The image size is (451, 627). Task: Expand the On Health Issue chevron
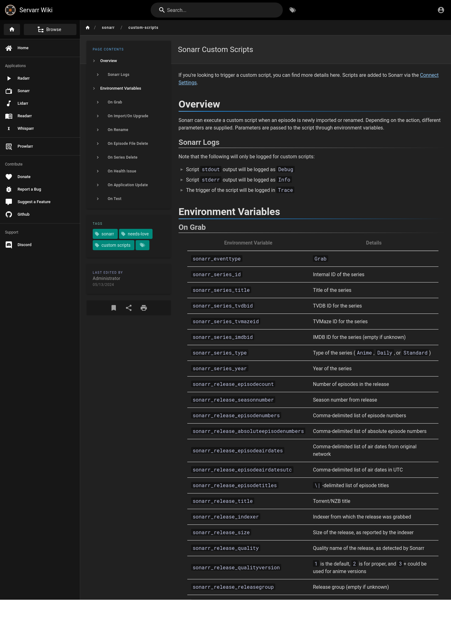(x=98, y=171)
